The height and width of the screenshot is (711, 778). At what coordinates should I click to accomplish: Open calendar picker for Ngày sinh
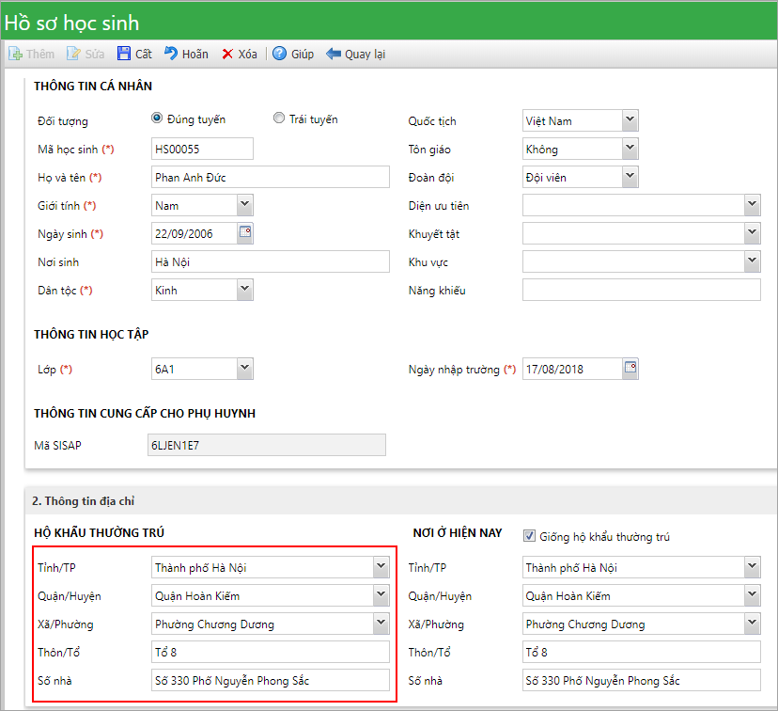tap(245, 232)
